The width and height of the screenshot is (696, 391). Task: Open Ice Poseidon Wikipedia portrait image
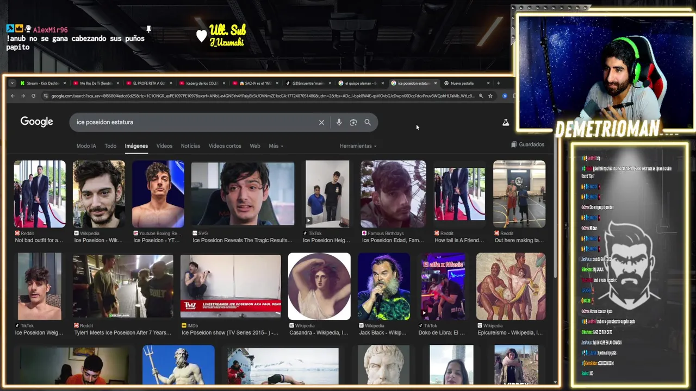pyautogui.click(x=99, y=194)
